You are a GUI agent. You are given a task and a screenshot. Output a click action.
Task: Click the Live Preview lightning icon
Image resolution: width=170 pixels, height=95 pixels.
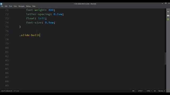(168, 12)
